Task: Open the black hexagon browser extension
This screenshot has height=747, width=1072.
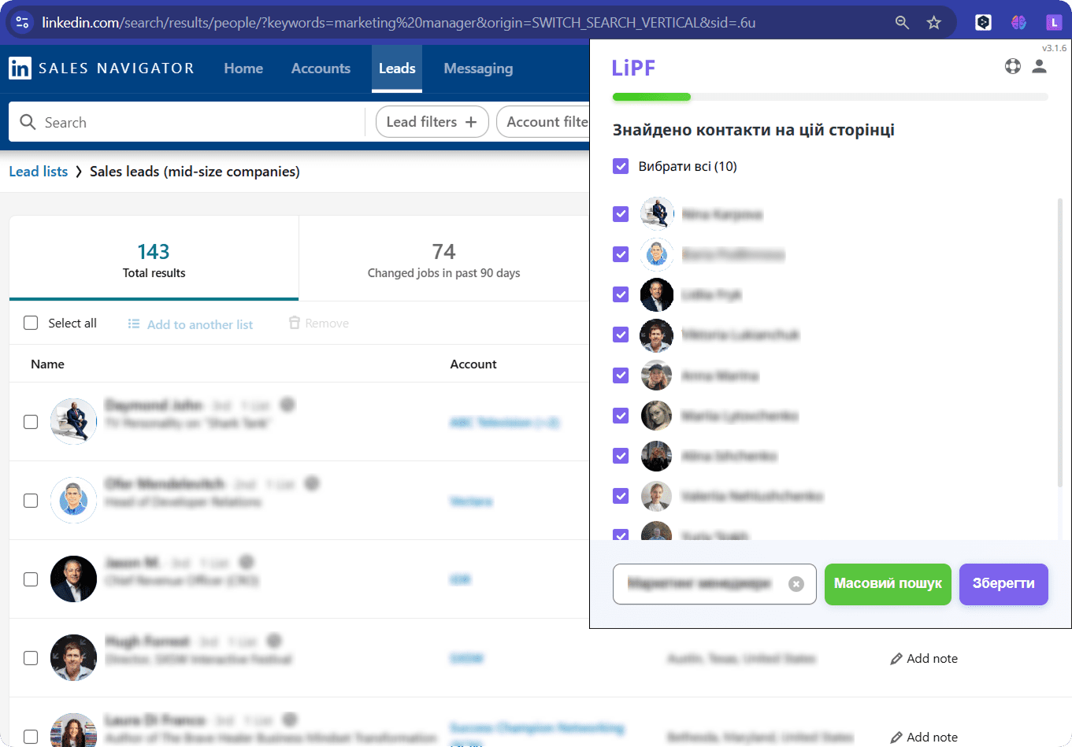Action: pos(983,22)
